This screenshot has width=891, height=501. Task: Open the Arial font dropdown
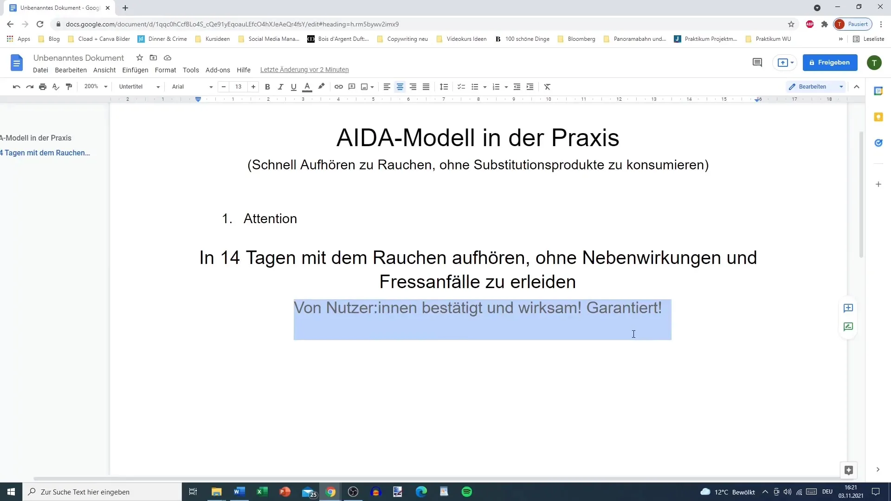192,87
